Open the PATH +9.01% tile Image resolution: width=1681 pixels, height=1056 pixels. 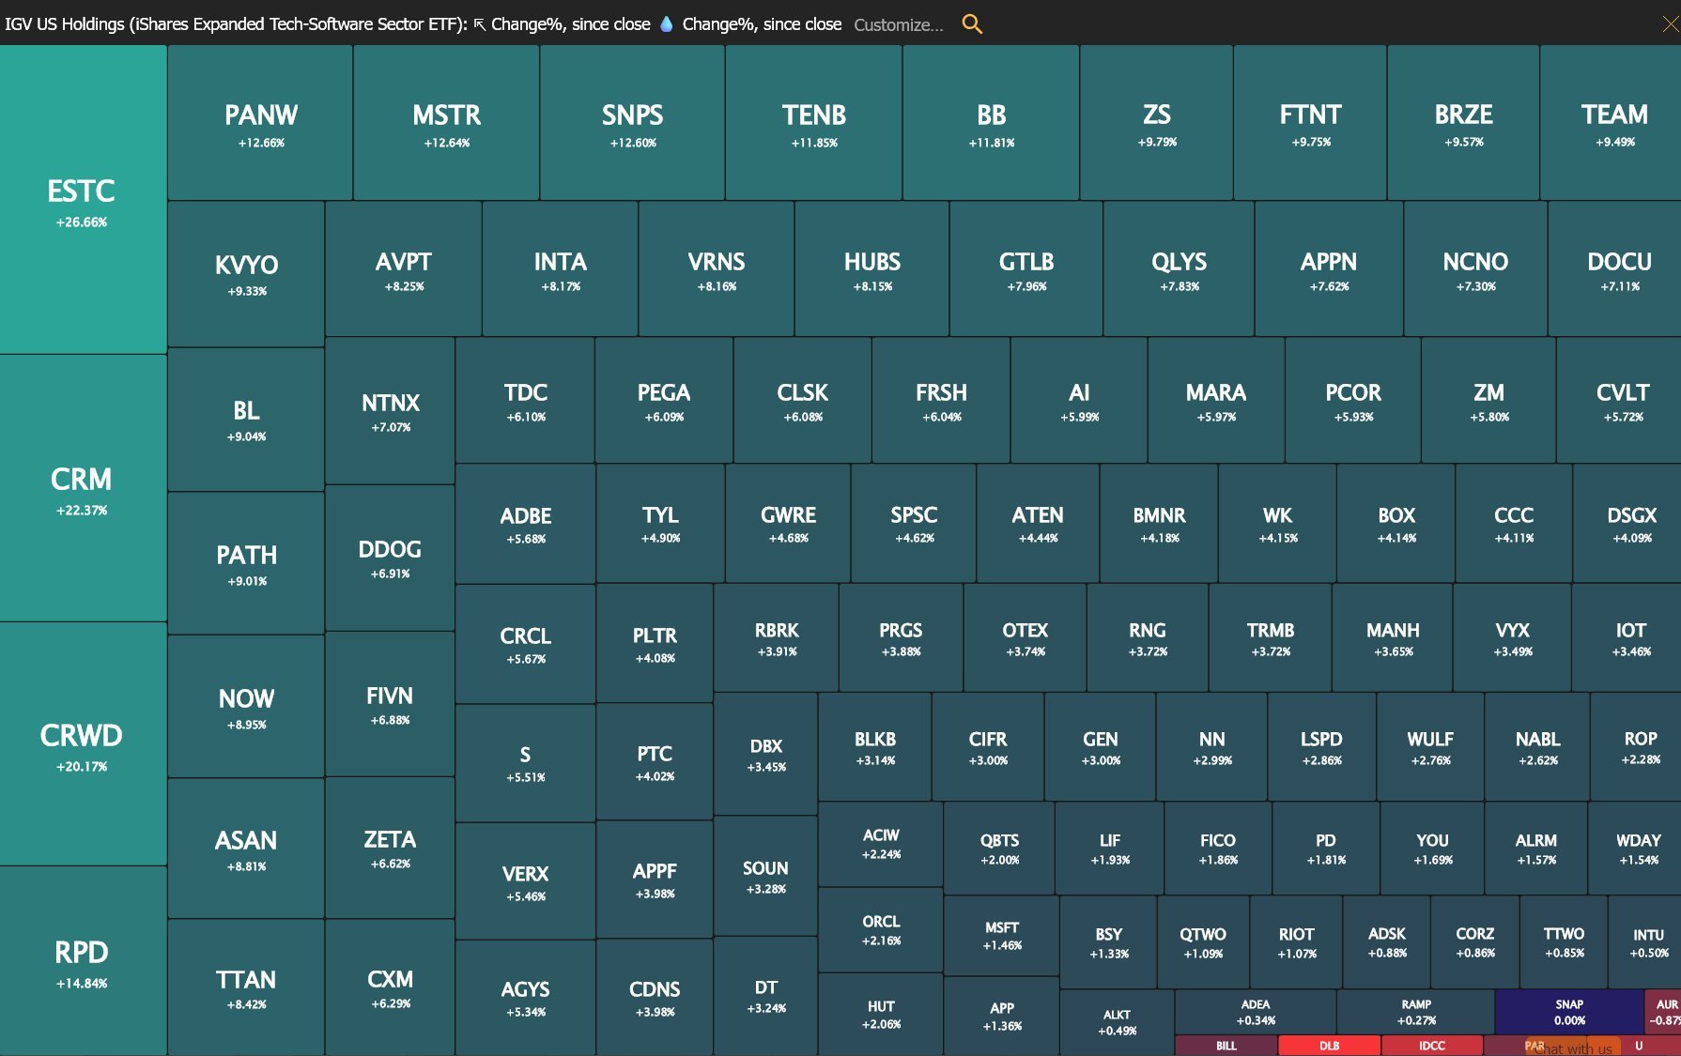[x=246, y=563]
